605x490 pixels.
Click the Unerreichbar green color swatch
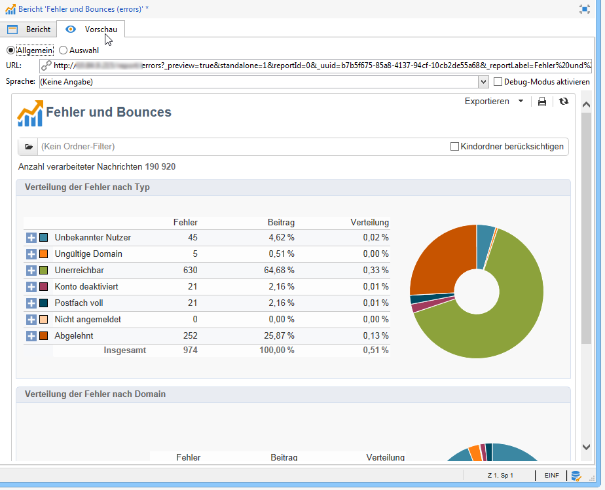click(44, 271)
